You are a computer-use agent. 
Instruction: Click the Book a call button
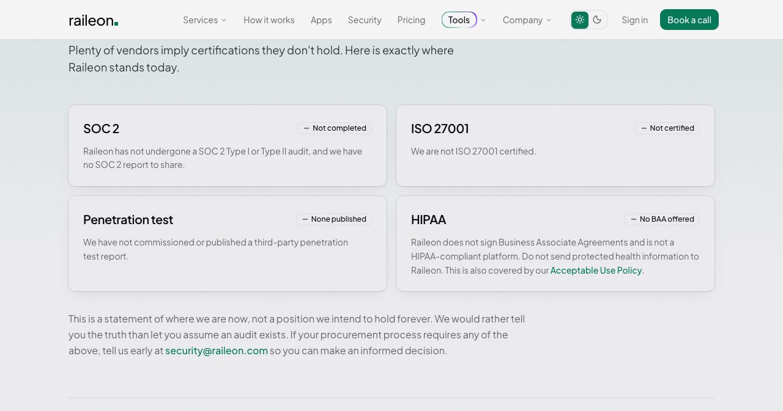click(x=689, y=20)
